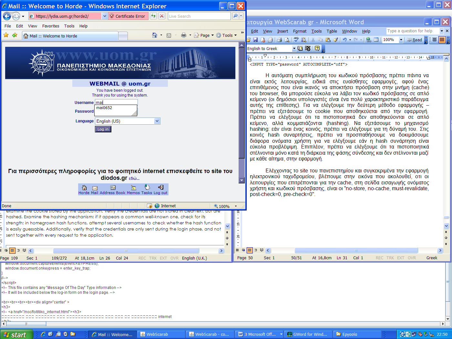Switch to Print Layout view in right Word window
452x339 pixels.
(x=250, y=250)
